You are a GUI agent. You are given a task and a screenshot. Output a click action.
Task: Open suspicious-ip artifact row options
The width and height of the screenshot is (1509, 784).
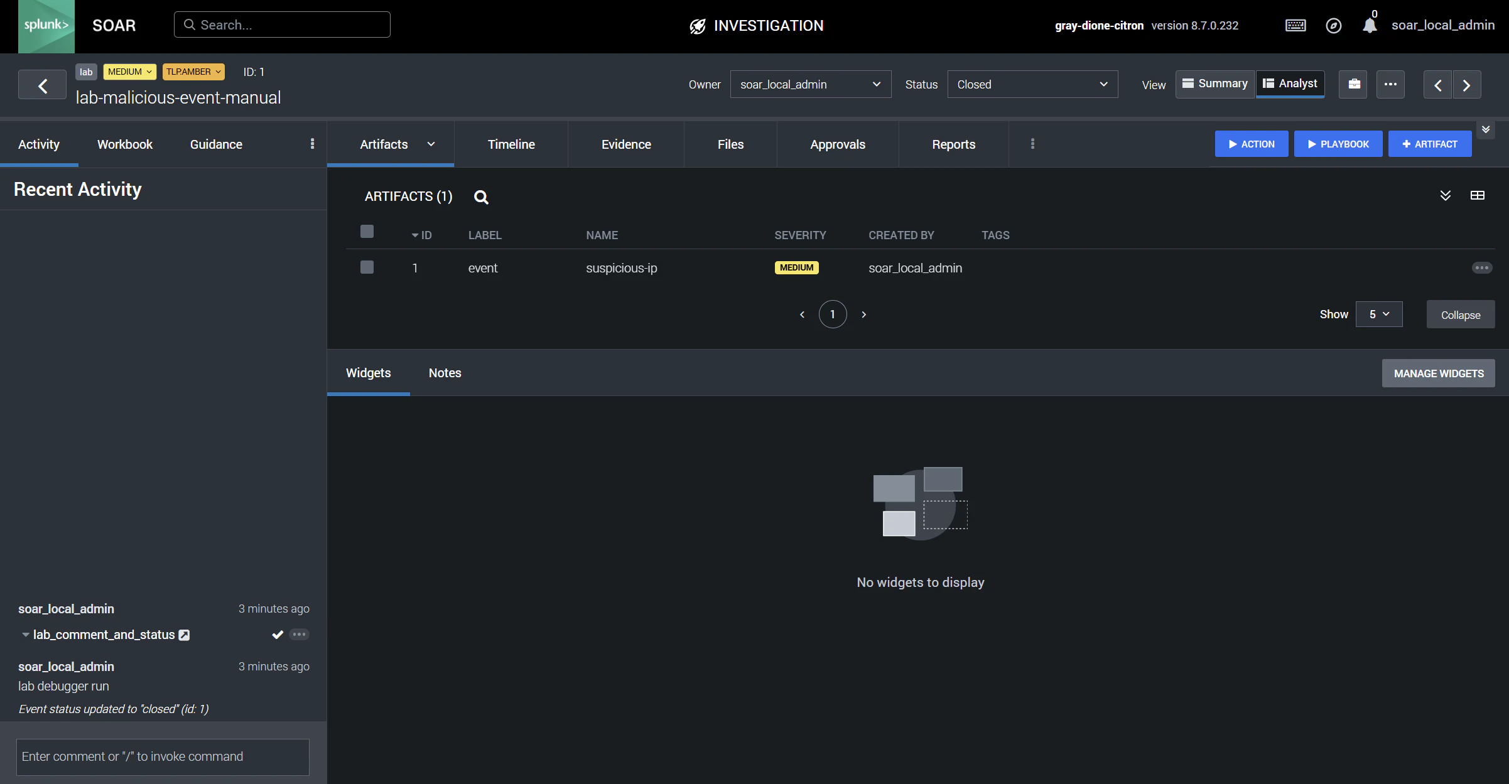pos(1481,268)
